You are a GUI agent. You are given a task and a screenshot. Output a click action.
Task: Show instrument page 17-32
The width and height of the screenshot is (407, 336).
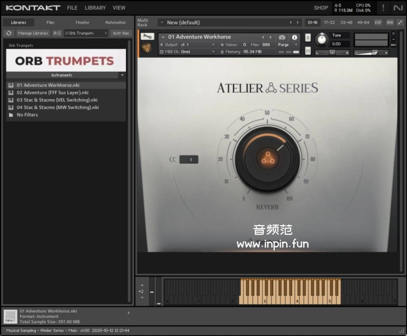pos(329,22)
